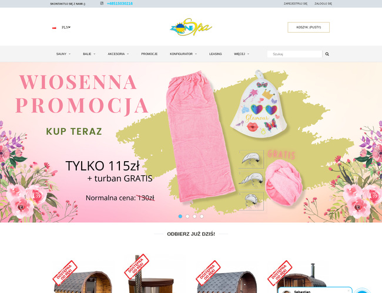This screenshot has height=293, width=382.
Task: Click the search magnifier icon
Action: coord(327,54)
